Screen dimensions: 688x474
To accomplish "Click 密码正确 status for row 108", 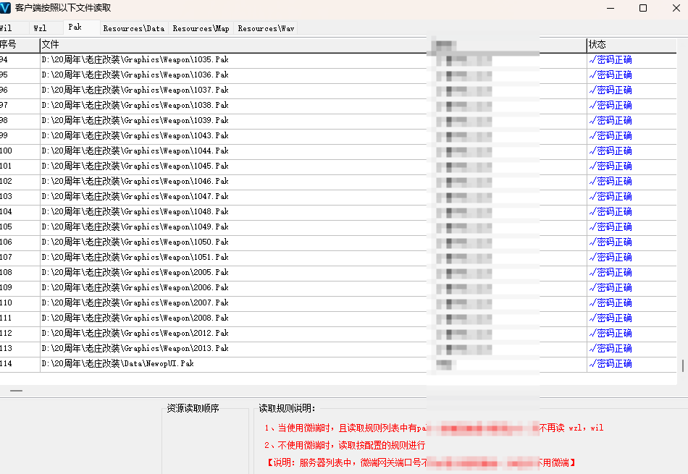I will [x=611, y=272].
